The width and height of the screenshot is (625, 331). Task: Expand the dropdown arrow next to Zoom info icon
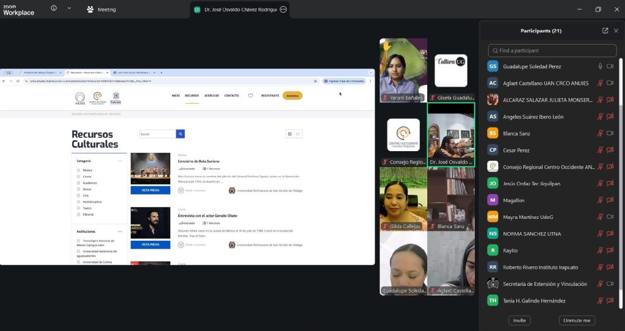[69, 9]
